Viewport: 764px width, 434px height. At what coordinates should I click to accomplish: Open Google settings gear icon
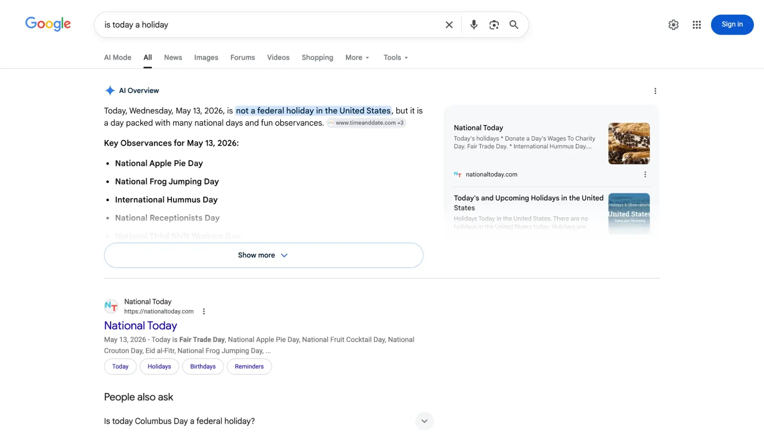[x=673, y=25]
